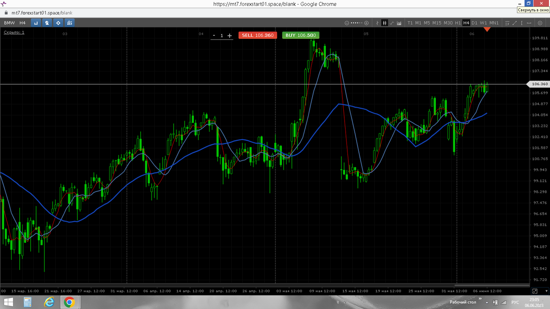Decrease lot volume with minus

tap(214, 35)
